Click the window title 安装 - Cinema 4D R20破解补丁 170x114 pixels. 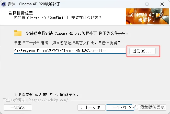tap(34, 4)
